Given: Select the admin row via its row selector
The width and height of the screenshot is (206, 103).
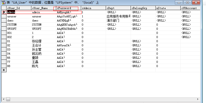Looking at the screenshot, I should pyautogui.click(x=4, y=12).
